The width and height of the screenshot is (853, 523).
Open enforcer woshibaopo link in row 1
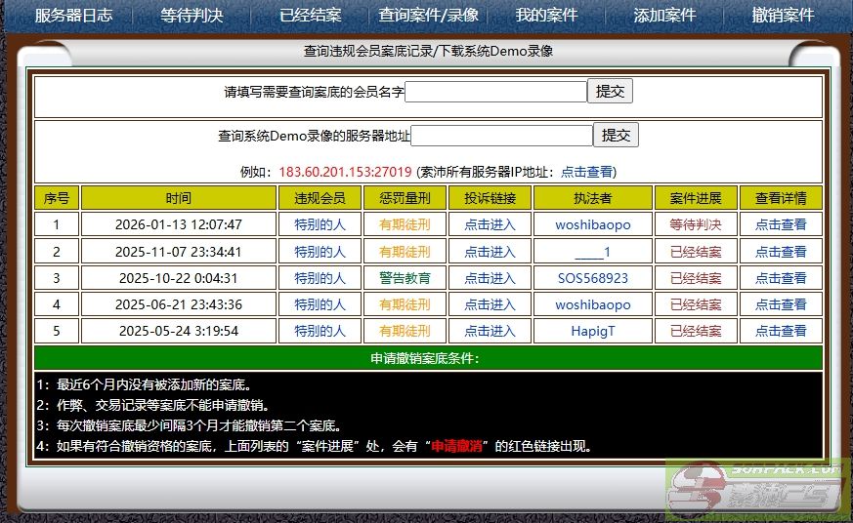[592, 224]
